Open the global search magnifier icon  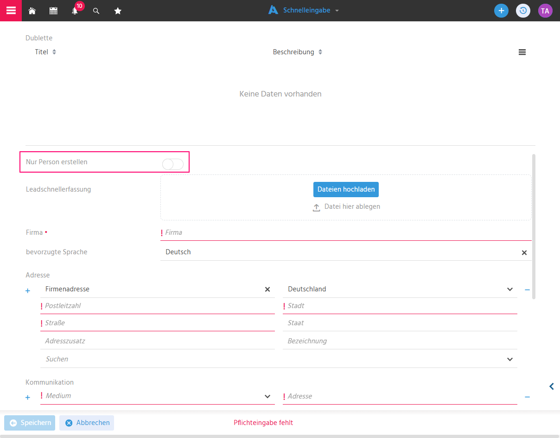coord(96,11)
